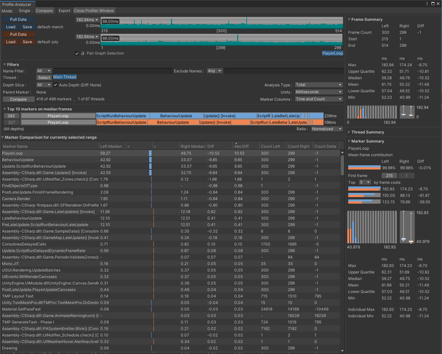Screen dimensions: 442x354
Task: Sort by Left Median column
Action: [x=112, y=146]
